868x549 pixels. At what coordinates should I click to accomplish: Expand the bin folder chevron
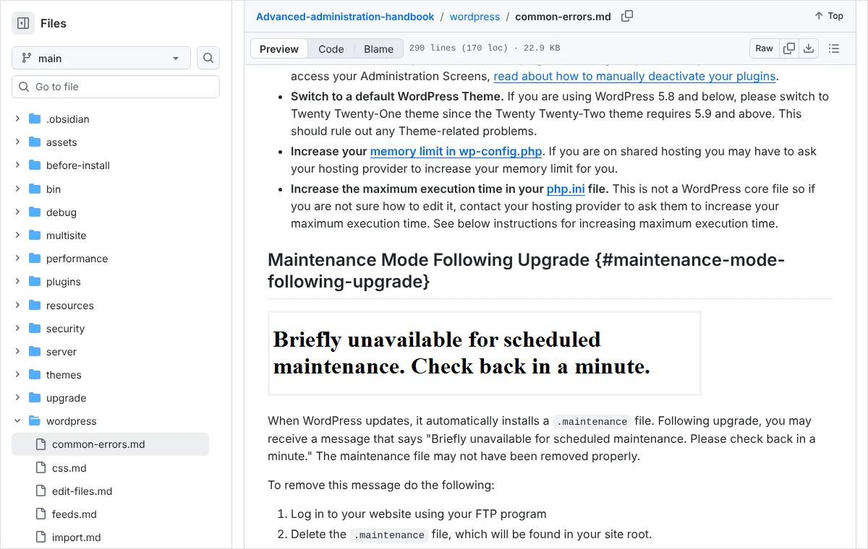coord(17,189)
